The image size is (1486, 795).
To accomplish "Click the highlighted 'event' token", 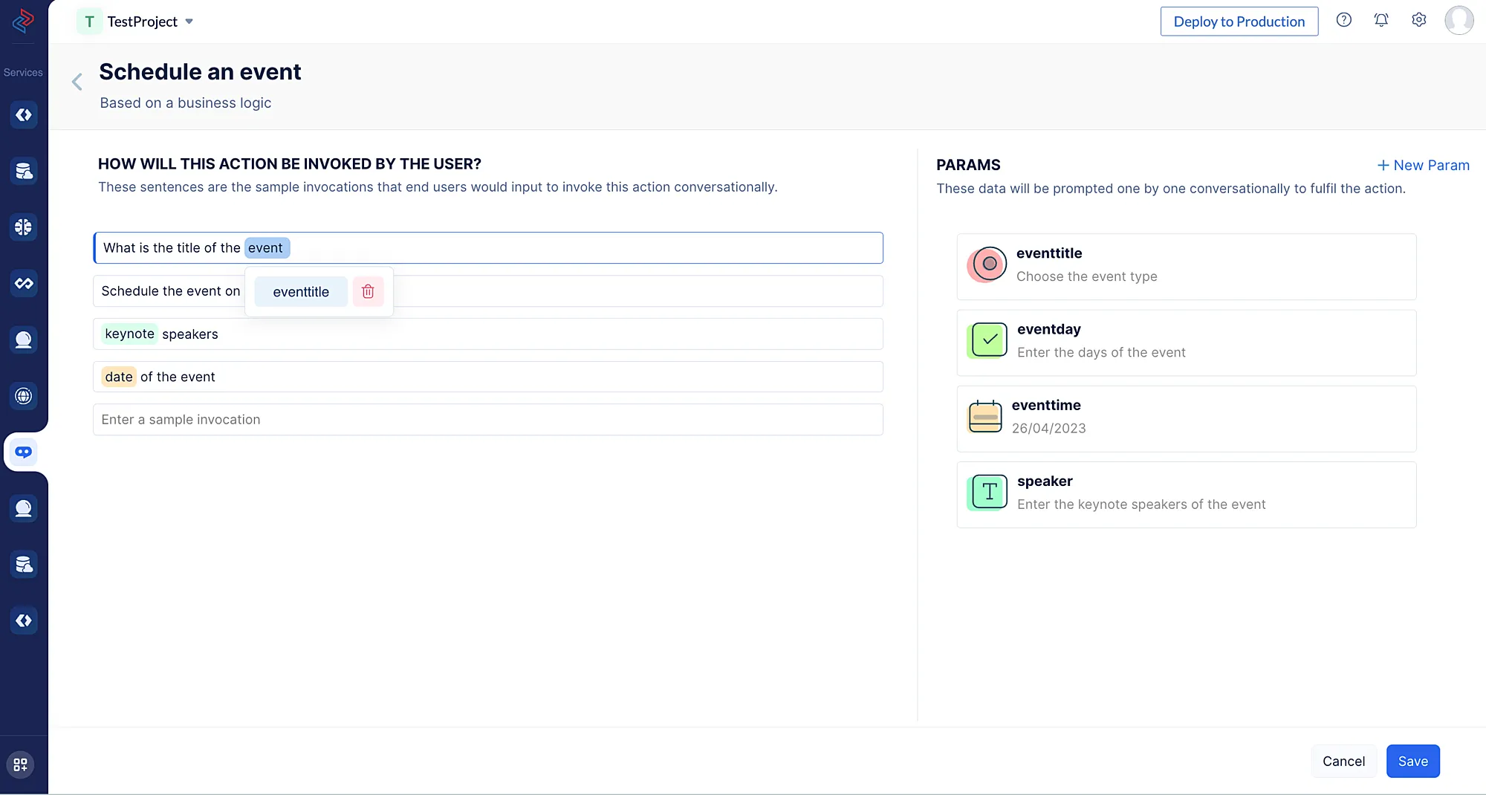I will [266, 248].
